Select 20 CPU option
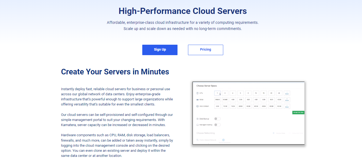This screenshot has width=362, height=163. tap(271, 93)
